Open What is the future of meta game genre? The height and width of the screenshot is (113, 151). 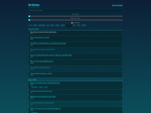(x=45, y=108)
